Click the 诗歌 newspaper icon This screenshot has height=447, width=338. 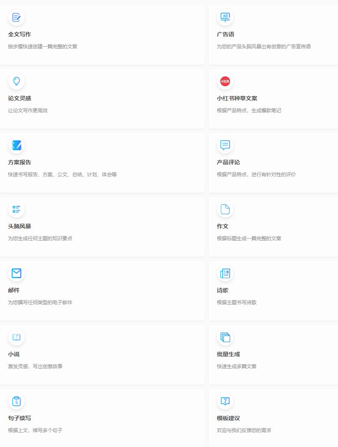(225, 273)
